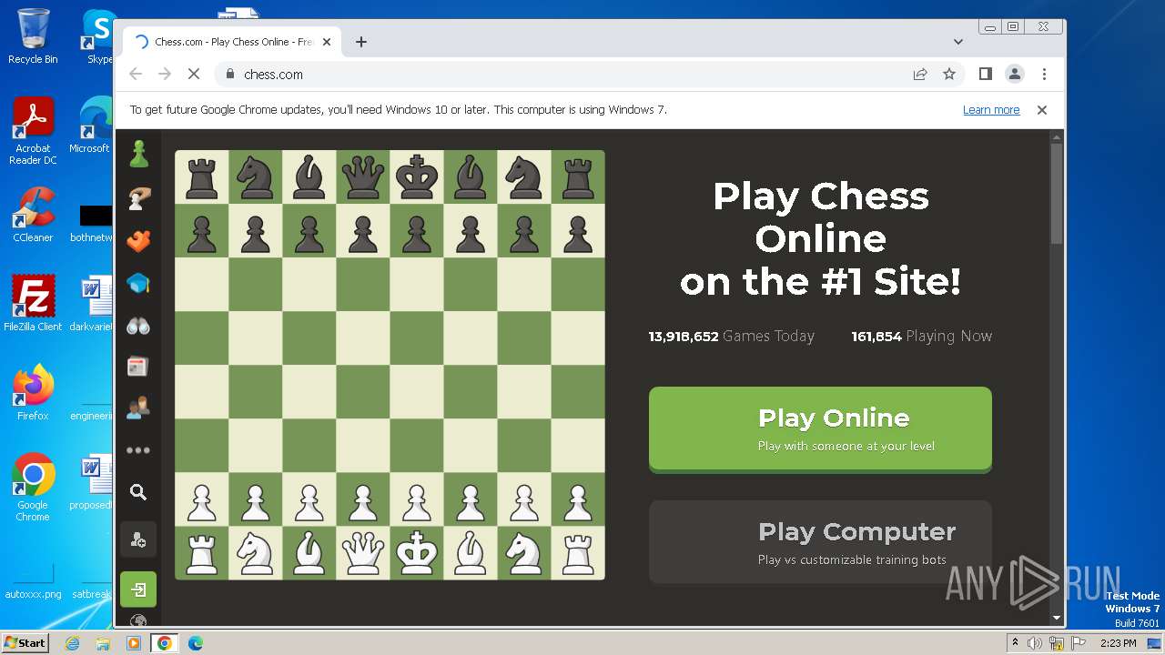Viewport: 1165px width, 655px height.
Task: Click the '161,854 Playing Now' text
Action: click(x=921, y=337)
